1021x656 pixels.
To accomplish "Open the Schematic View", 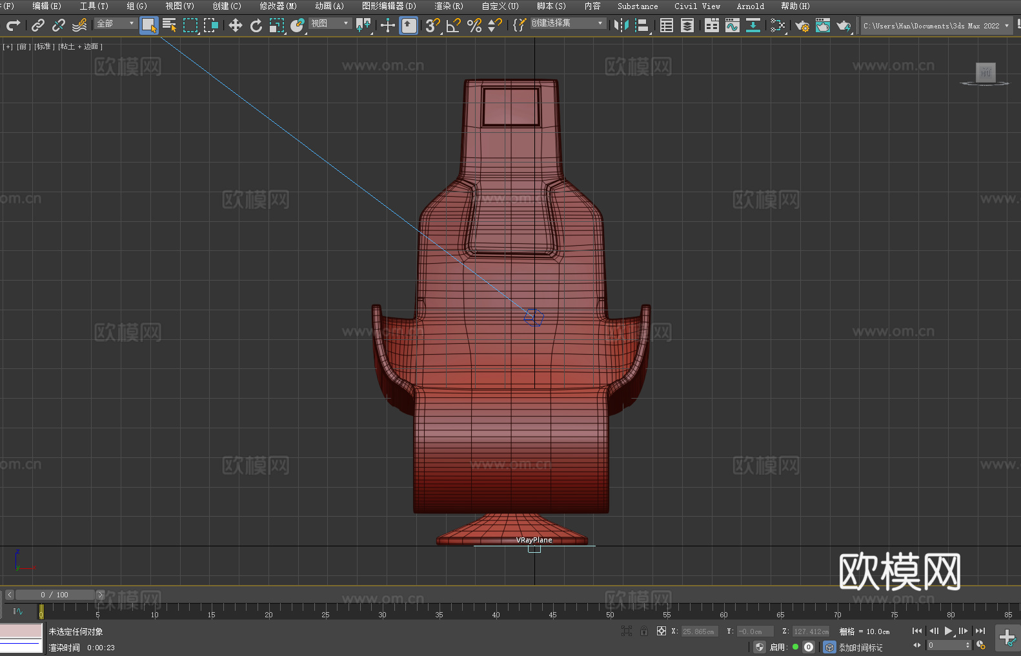I will coord(778,25).
